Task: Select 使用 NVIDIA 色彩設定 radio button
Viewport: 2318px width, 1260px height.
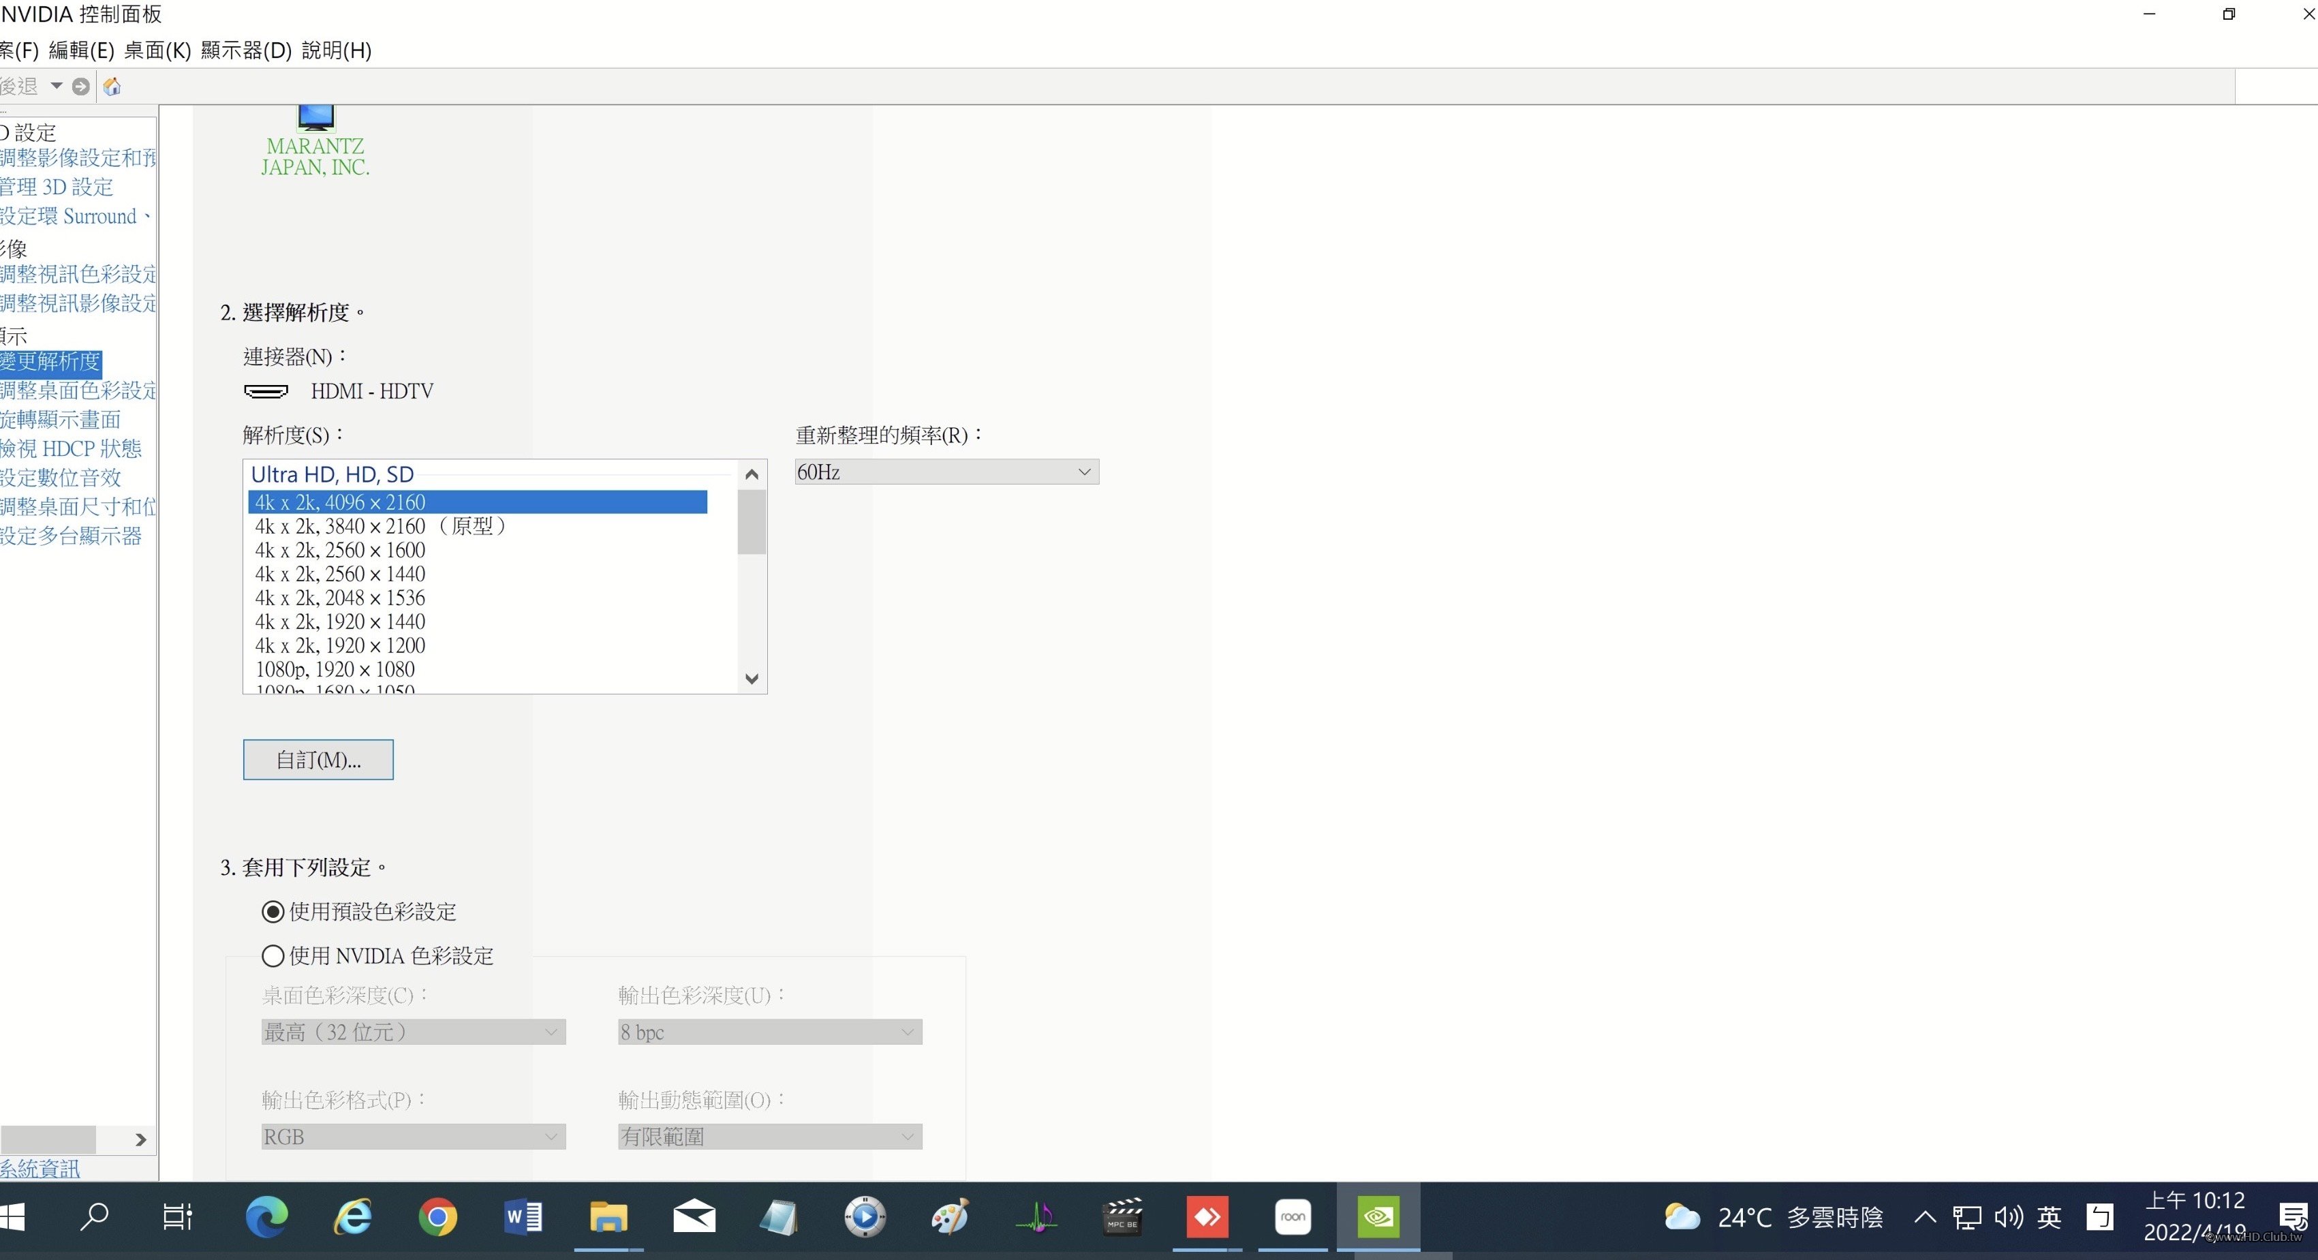Action: click(x=273, y=956)
